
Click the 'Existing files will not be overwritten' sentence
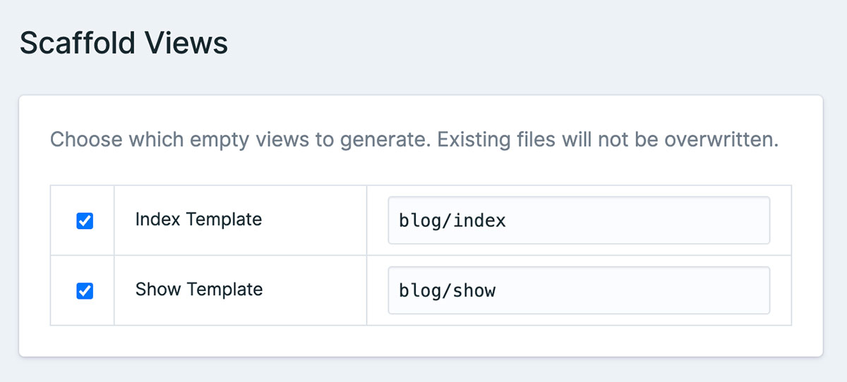tap(608, 139)
